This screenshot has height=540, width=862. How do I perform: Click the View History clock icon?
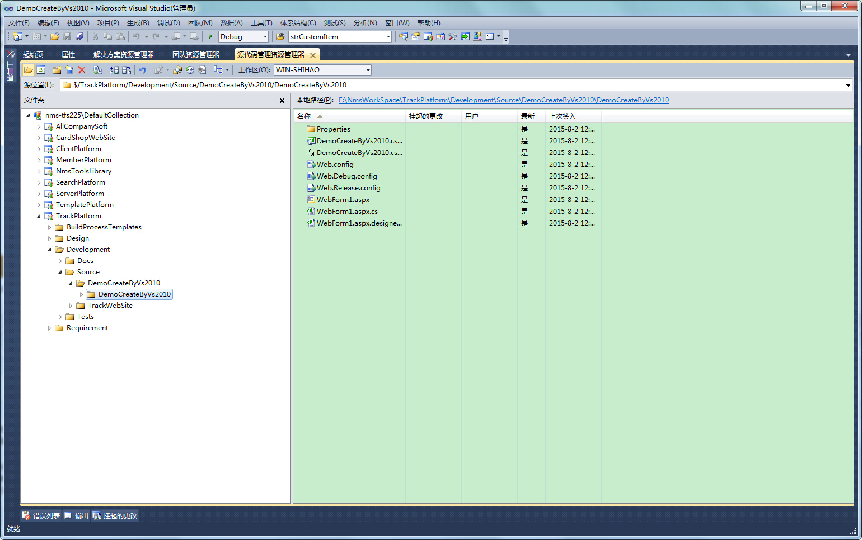click(x=190, y=70)
